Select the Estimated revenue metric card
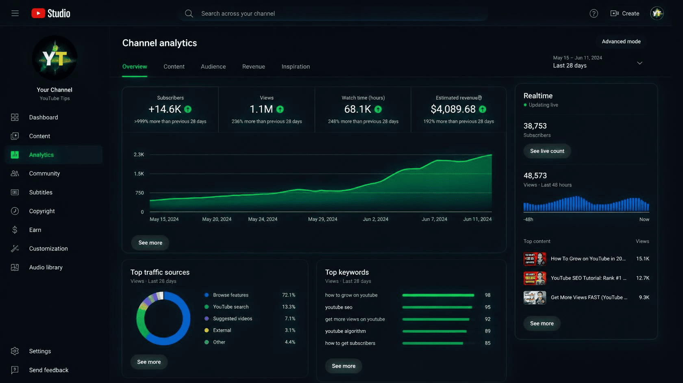Viewport: 683px width, 383px height. point(459,110)
